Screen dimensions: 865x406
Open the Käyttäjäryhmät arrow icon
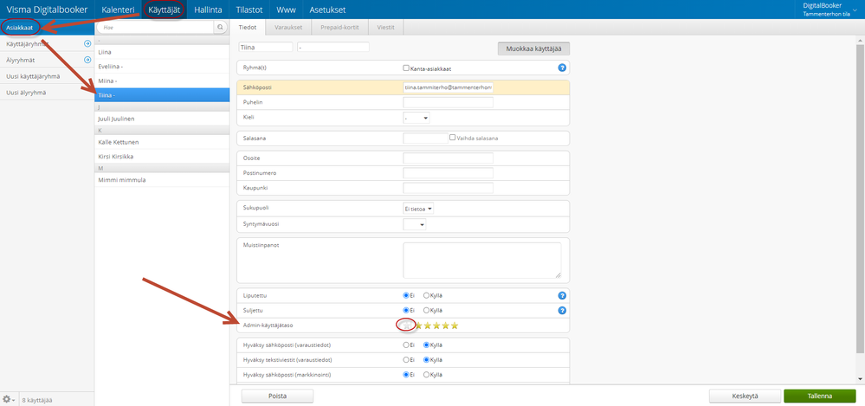pos(87,43)
